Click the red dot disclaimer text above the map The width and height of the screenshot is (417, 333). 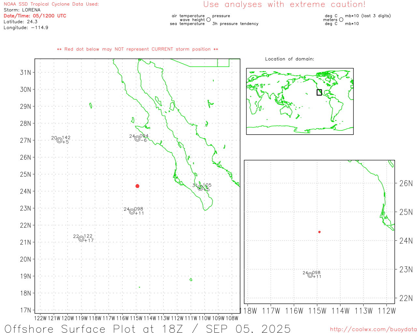coord(137,49)
